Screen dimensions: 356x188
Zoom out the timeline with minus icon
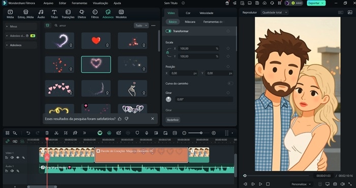click(x=184, y=133)
